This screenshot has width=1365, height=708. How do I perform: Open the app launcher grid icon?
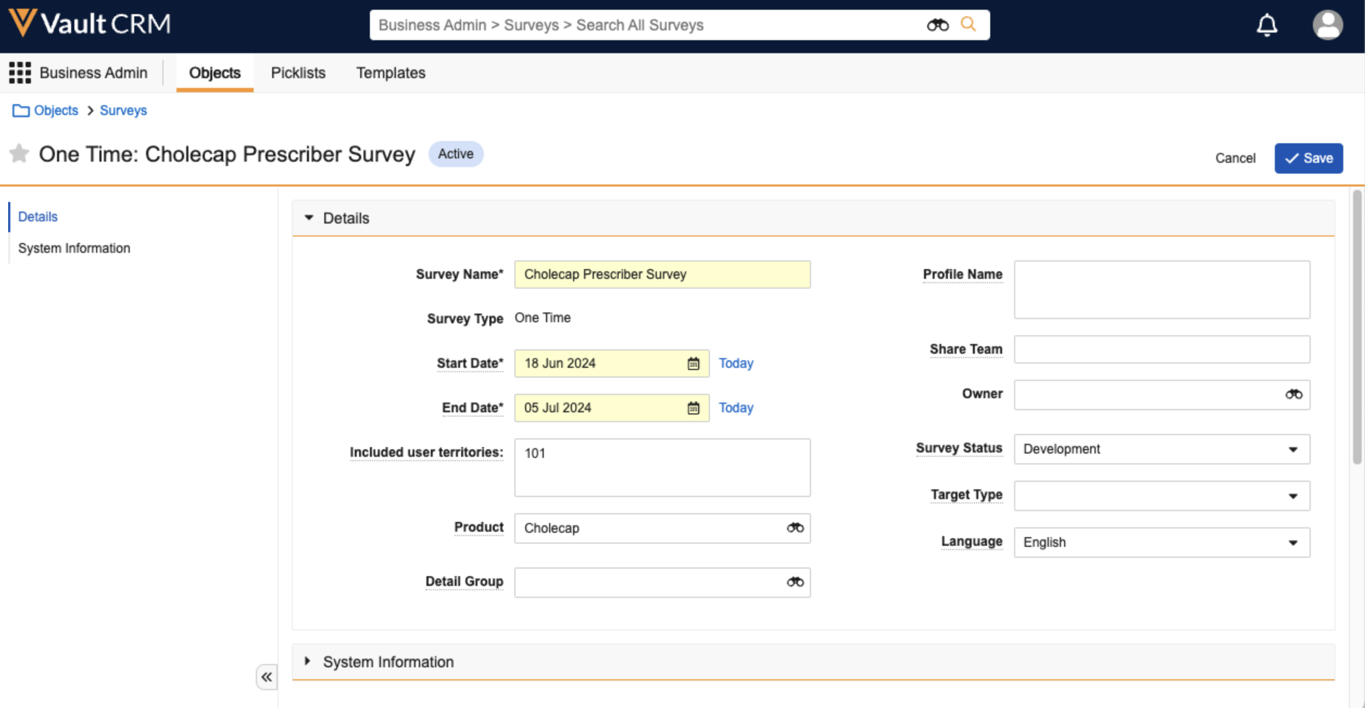pyautogui.click(x=20, y=73)
